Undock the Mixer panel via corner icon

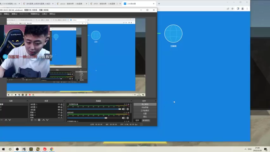(131, 101)
